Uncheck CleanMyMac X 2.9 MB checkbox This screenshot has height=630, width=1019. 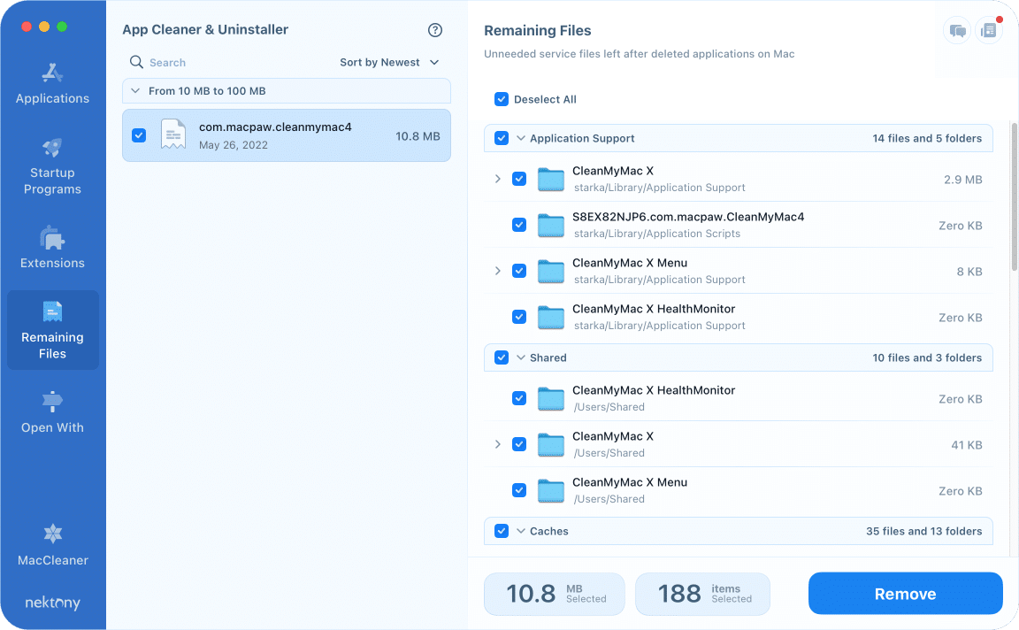[519, 179]
